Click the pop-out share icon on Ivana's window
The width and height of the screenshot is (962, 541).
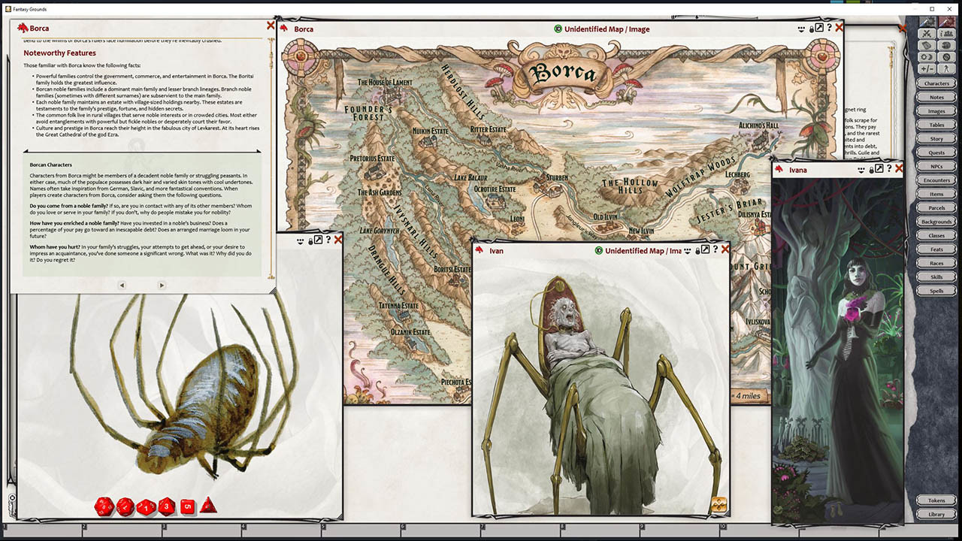(x=879, y=169)
